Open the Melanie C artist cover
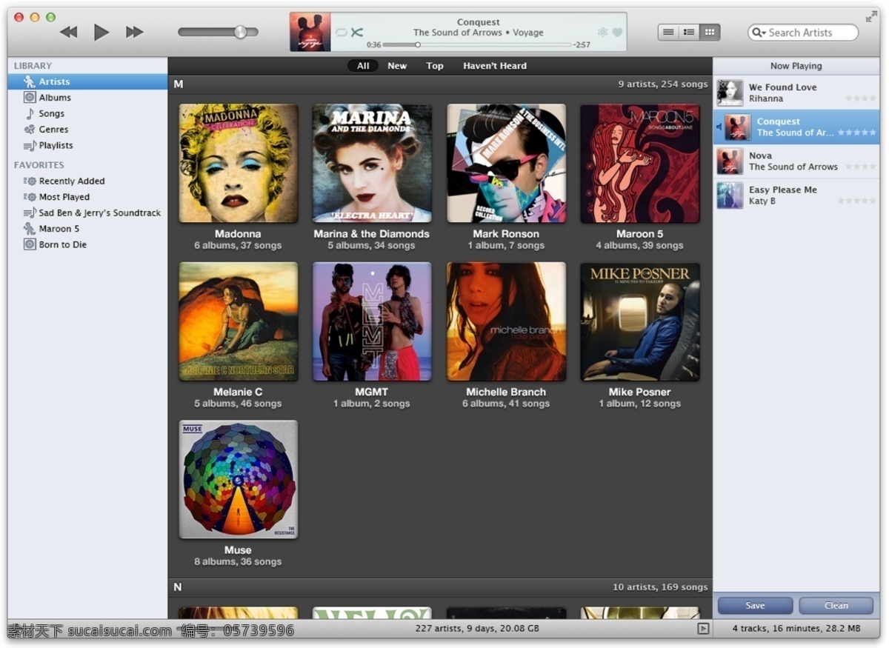The image size is (889, 648). [239, 321]
